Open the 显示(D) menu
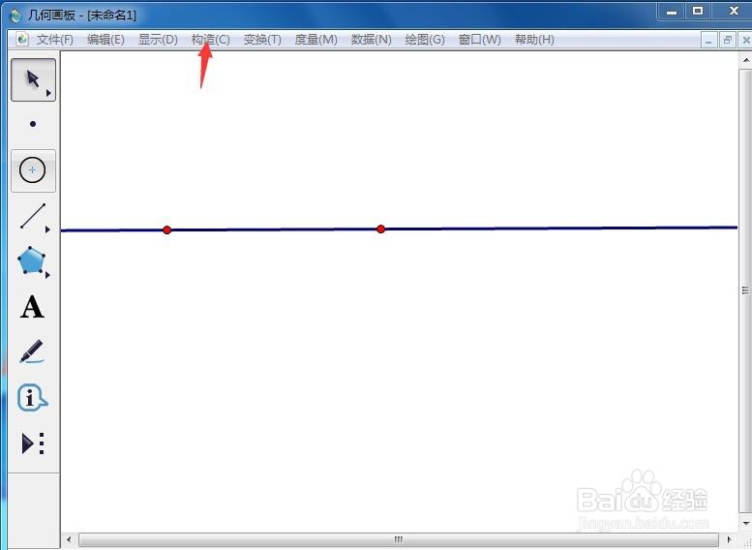This screenshot has height=550, width=752. [158, 40]
